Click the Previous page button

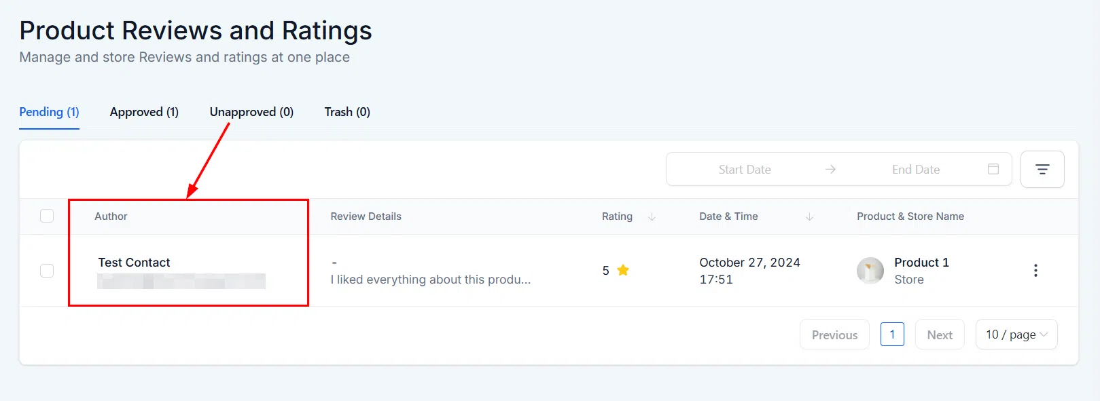834,335
